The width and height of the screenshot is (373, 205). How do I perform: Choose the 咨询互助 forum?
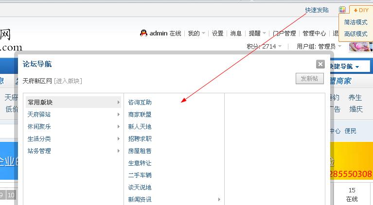point(140,102)
